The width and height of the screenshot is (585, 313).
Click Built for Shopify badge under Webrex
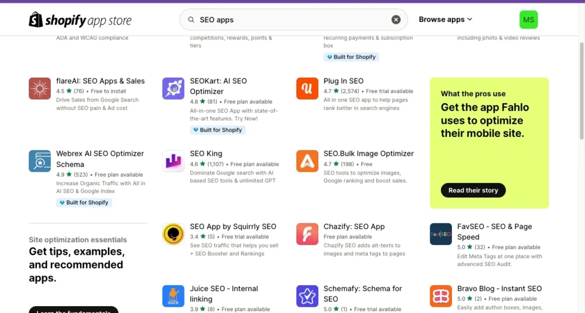[x=84, y=202]
